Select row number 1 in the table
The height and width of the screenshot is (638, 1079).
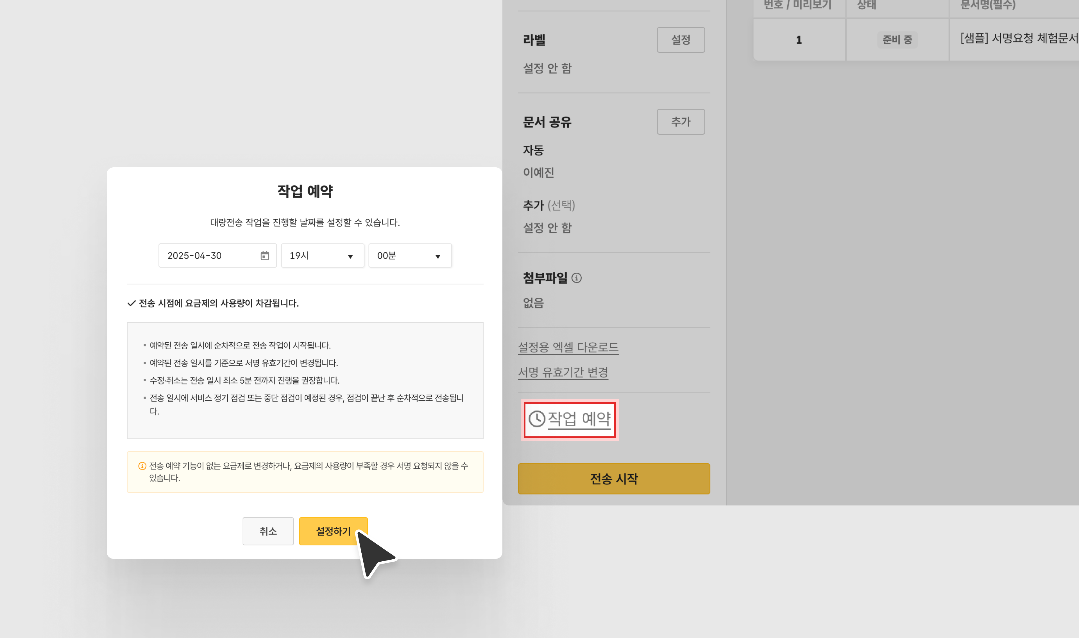click(x=799, y=40)
